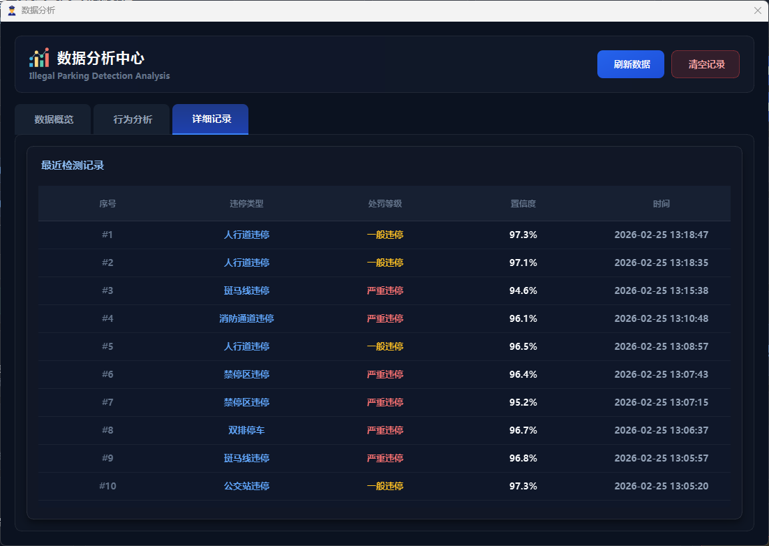Switch to the 数据概览 tab
Viewport: 769px width, 546px height.
click(53, 119)
